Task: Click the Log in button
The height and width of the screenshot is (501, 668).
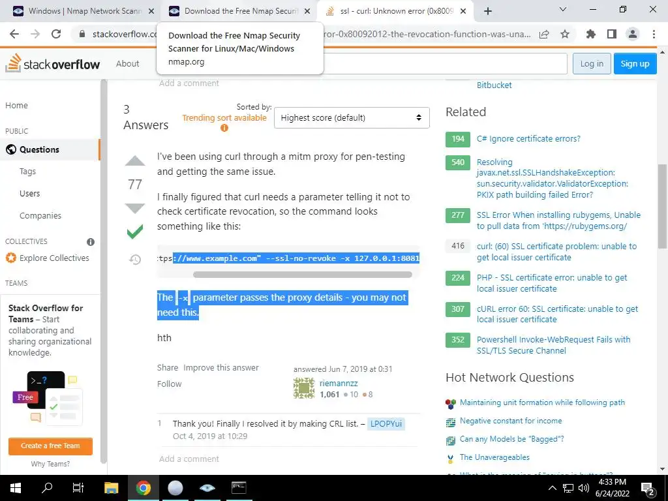Action: point(592,63)
